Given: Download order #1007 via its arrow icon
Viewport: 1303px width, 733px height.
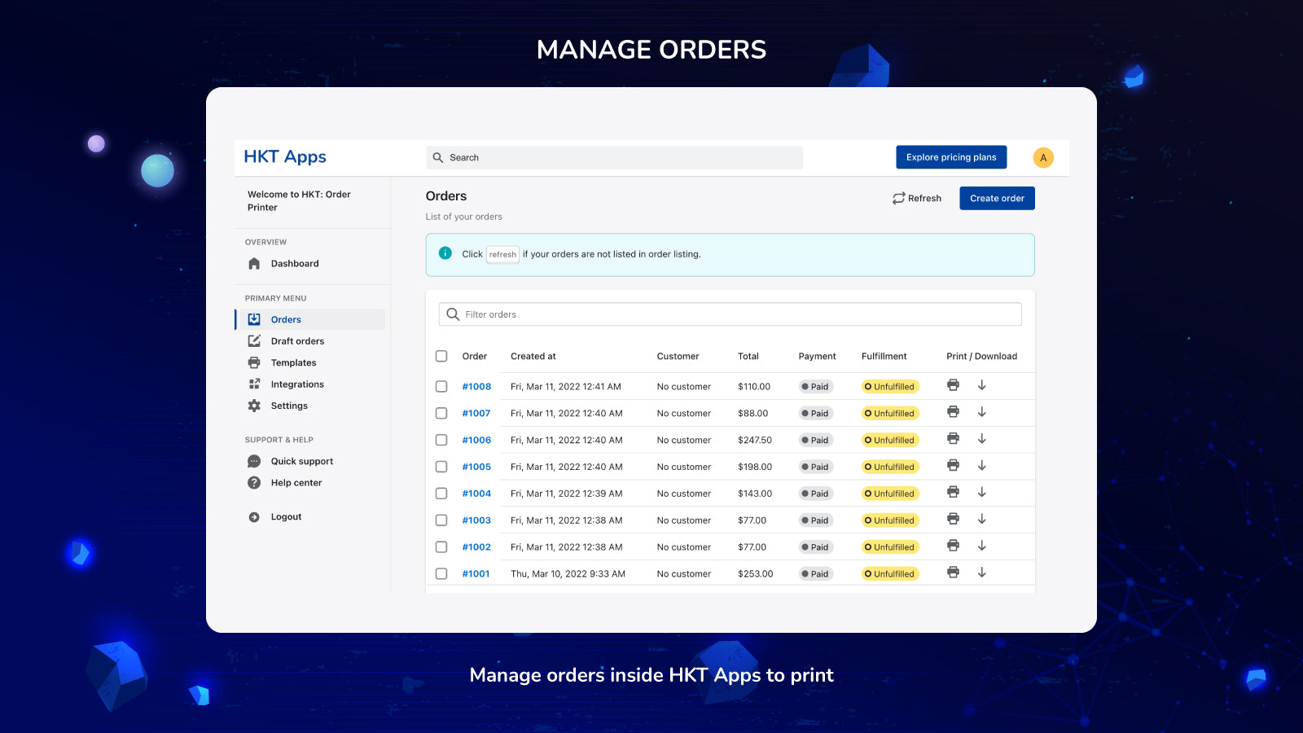Looking at the screenshot, I should click(982, 412).
